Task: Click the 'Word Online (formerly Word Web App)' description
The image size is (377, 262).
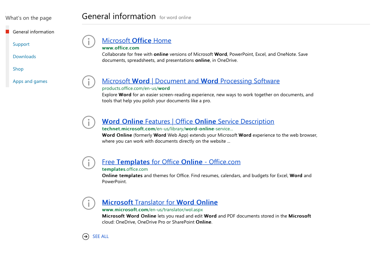Action: tap(210, 138)
